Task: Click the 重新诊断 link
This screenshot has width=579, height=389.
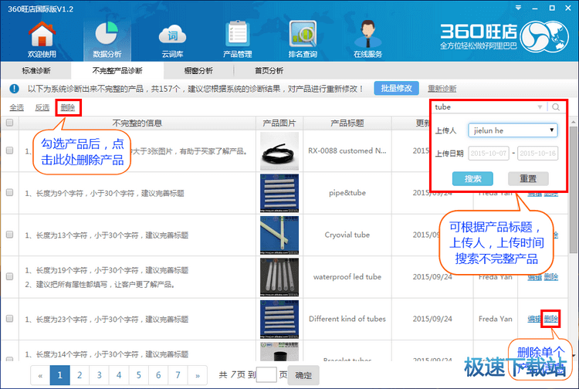Action: [x=442, y=89]
